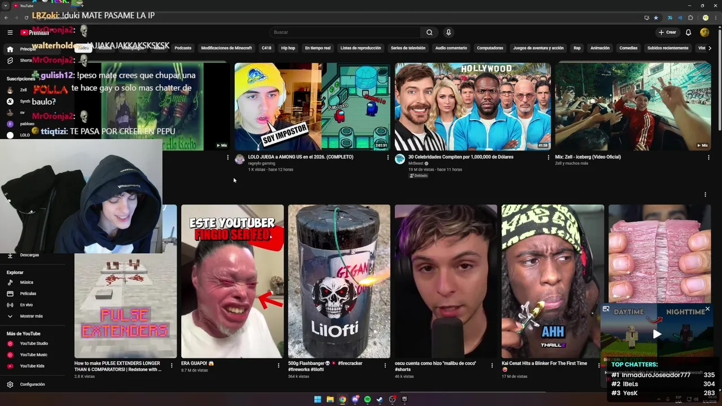Open the MrBeast Hollywood video thumbnail
Viewport: 722px width, 406px height.
[x=473, y=107]
